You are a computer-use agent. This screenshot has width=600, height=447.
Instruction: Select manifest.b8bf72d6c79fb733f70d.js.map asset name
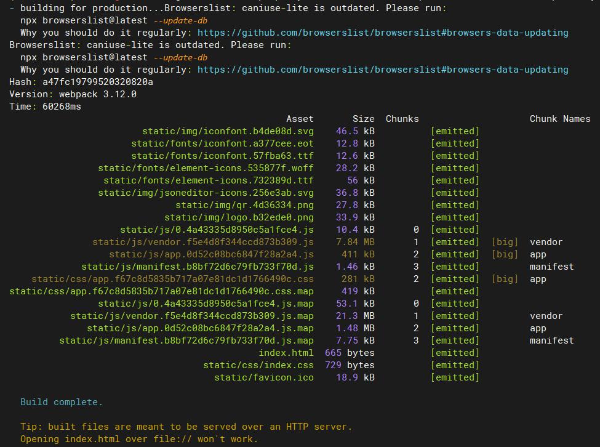point(186,340)
